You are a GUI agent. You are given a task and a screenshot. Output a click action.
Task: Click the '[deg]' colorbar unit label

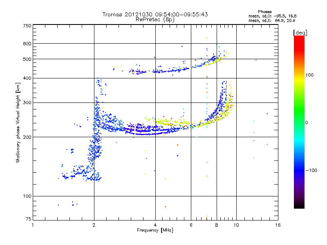tap(300, 33)
